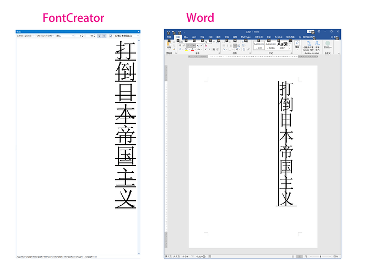The height and width of the screenshot is (268, 380).
Task: Apply subscript in Word's ribbon
Action: tap(198, 46)
